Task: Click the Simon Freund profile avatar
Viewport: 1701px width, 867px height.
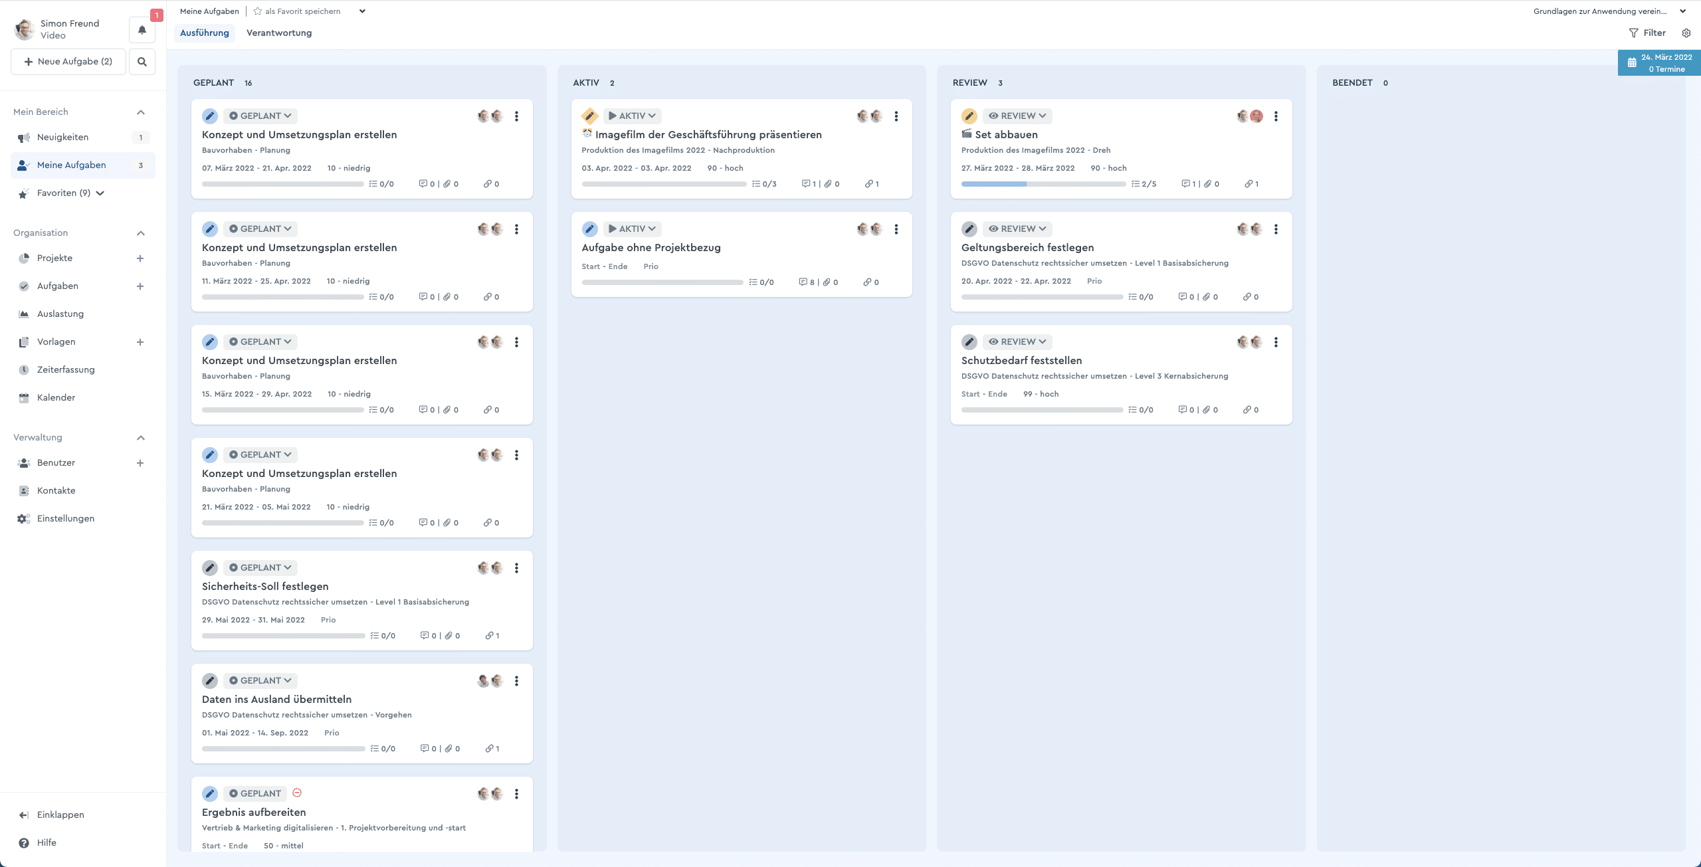Action: pos(25,29)
